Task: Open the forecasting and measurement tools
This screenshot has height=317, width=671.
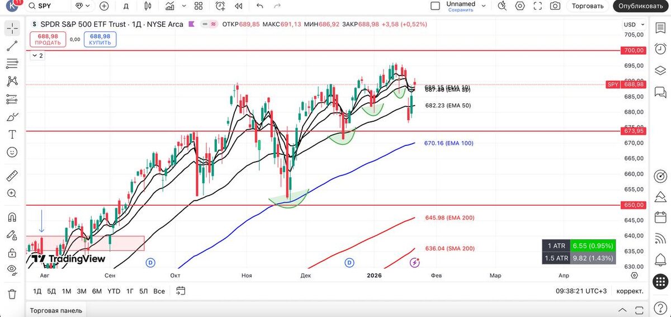Action: pos(12,100)
